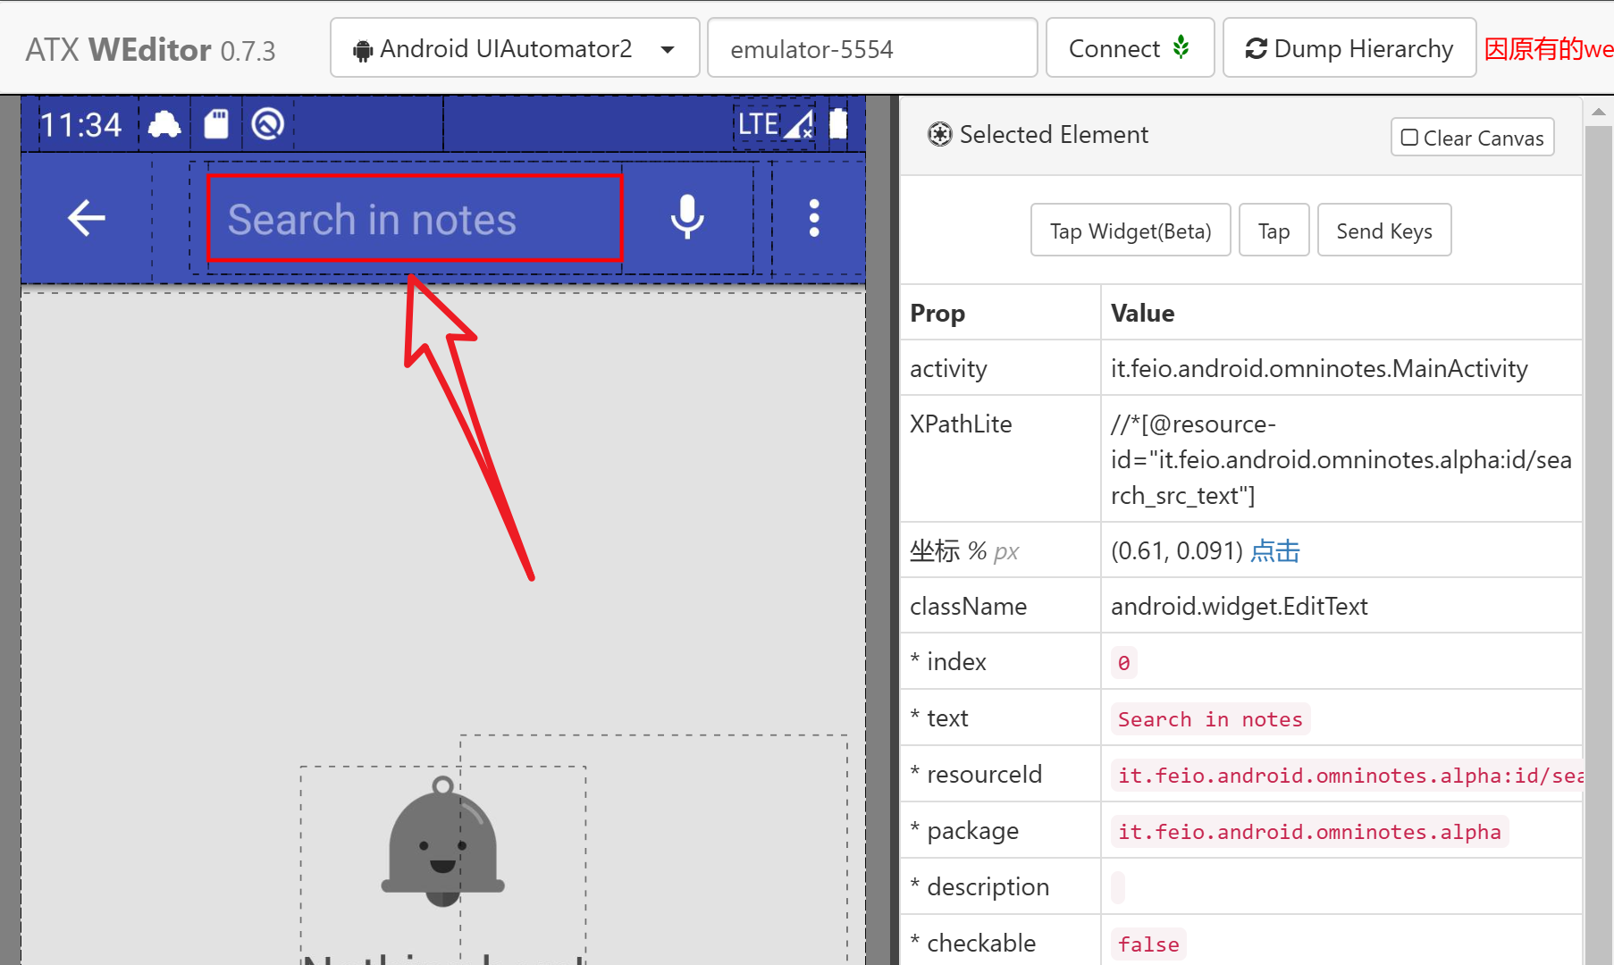This screenshot has height=965, width=1614.
Task: Click the Tap button
Action: pos(1274,231)
